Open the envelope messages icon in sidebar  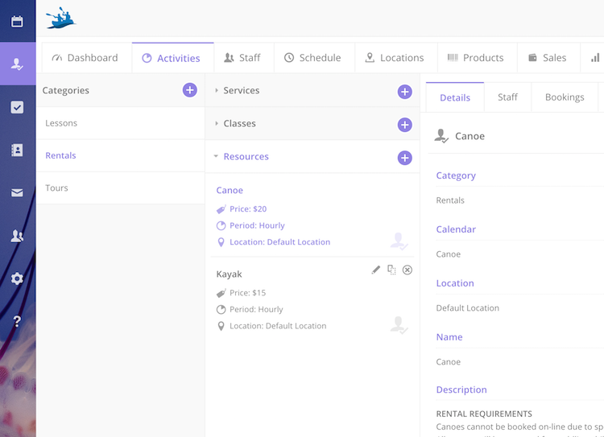pyautogui.click(x=17, y=193)
